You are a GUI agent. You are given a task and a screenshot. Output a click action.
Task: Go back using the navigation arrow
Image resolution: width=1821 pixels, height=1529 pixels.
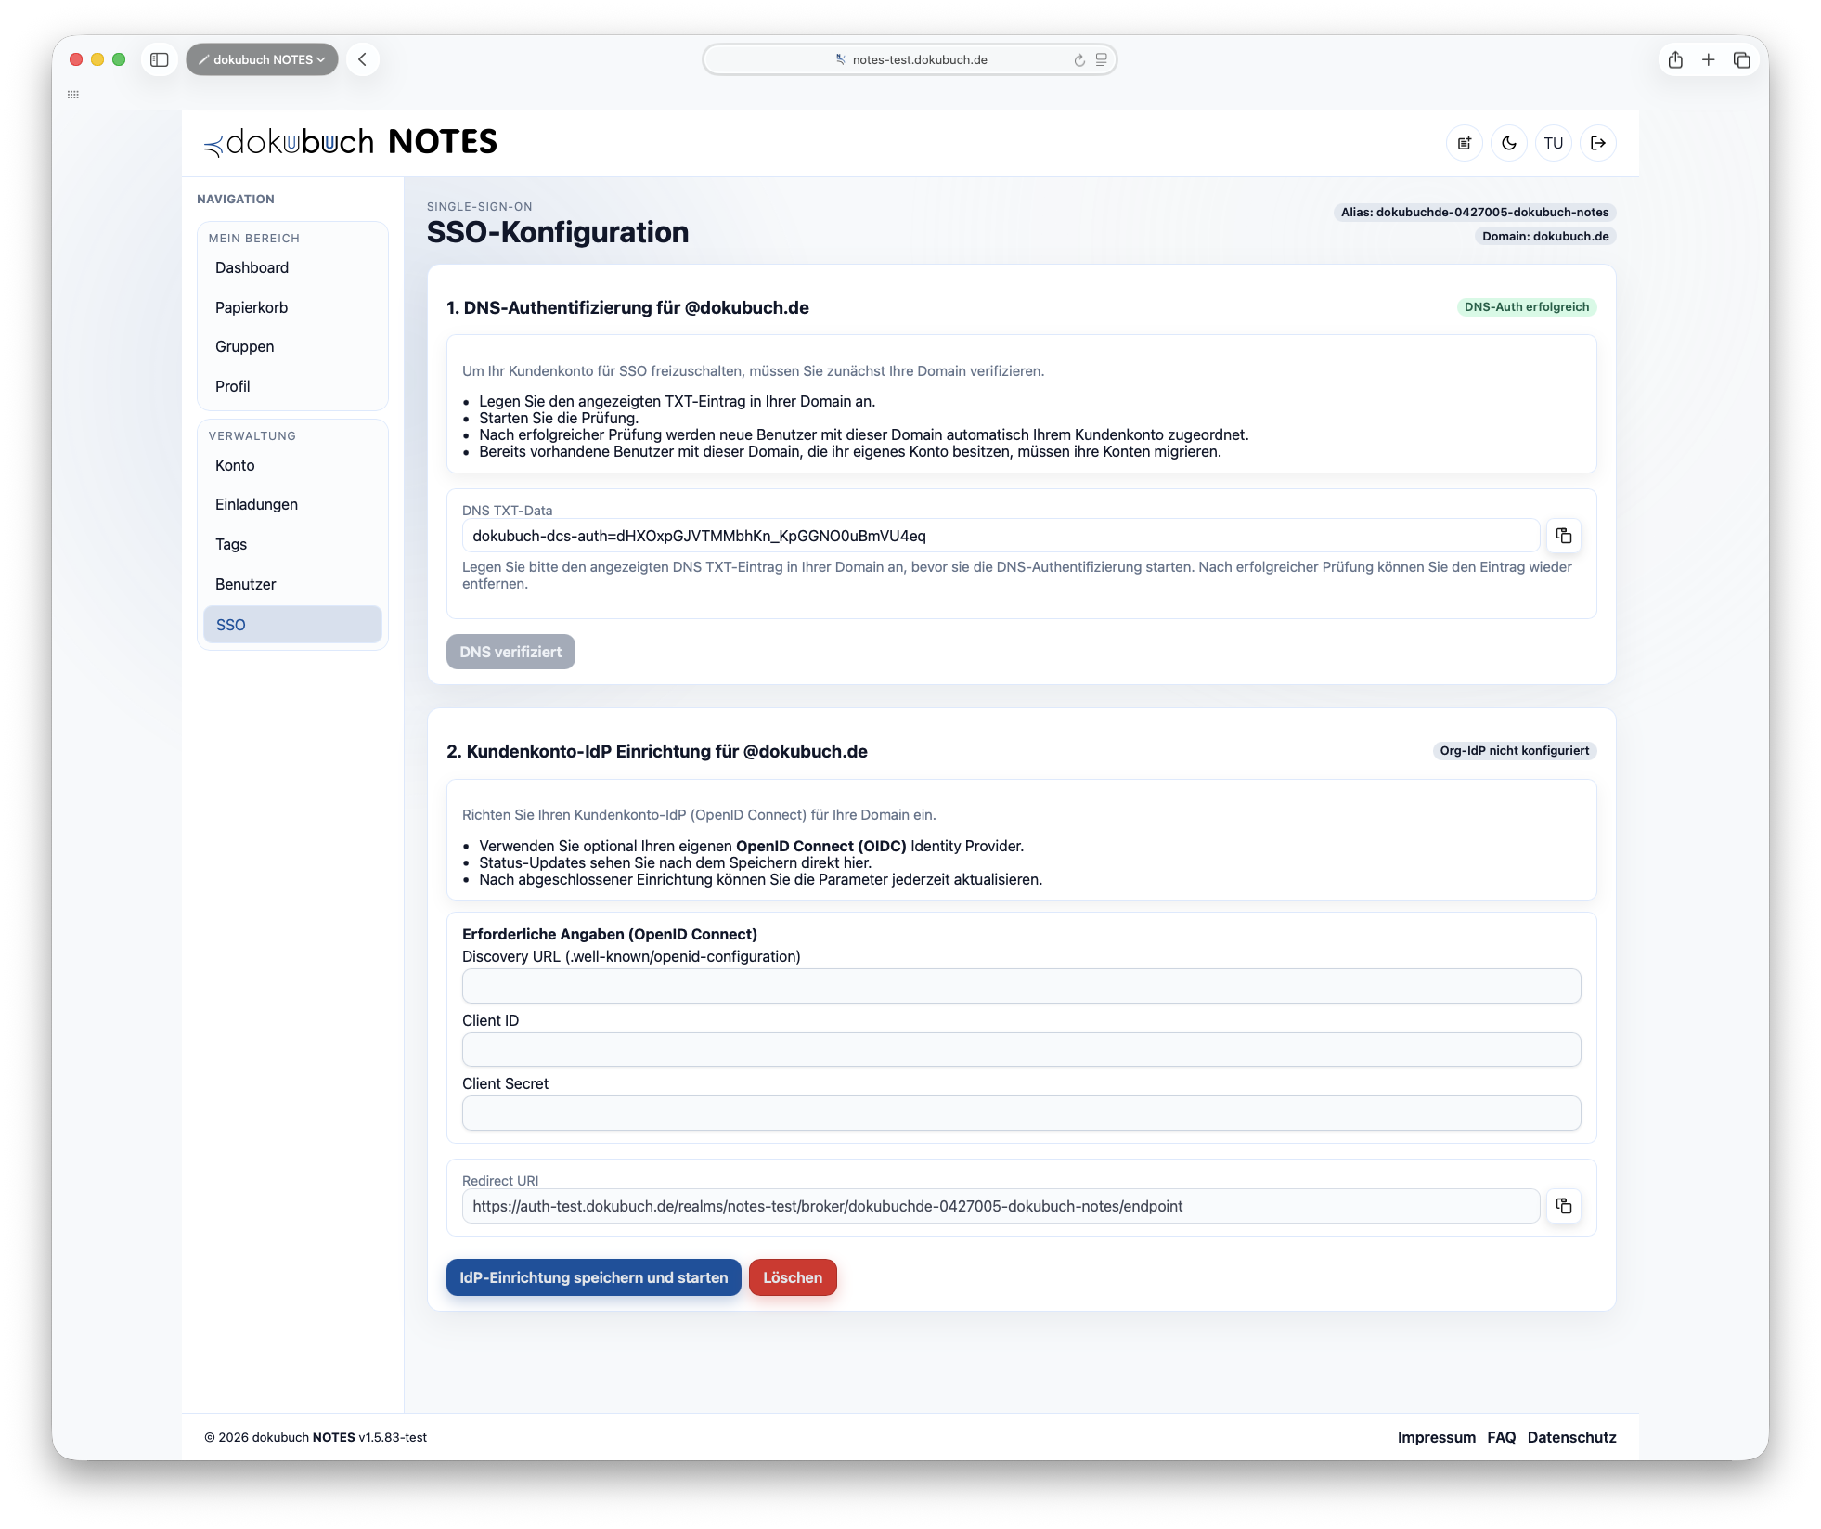click(362, 58)
